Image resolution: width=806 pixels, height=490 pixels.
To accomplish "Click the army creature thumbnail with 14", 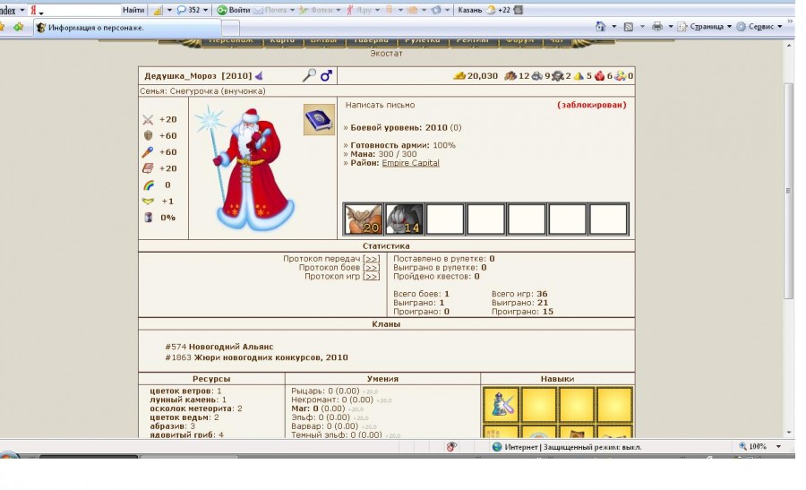I will [x=404, y=219].
